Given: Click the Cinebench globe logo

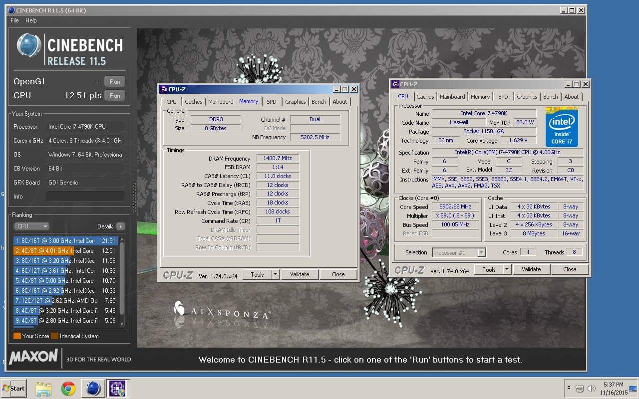Looking at the screenshot, I should pyautogui.click(x=29, y=46).
